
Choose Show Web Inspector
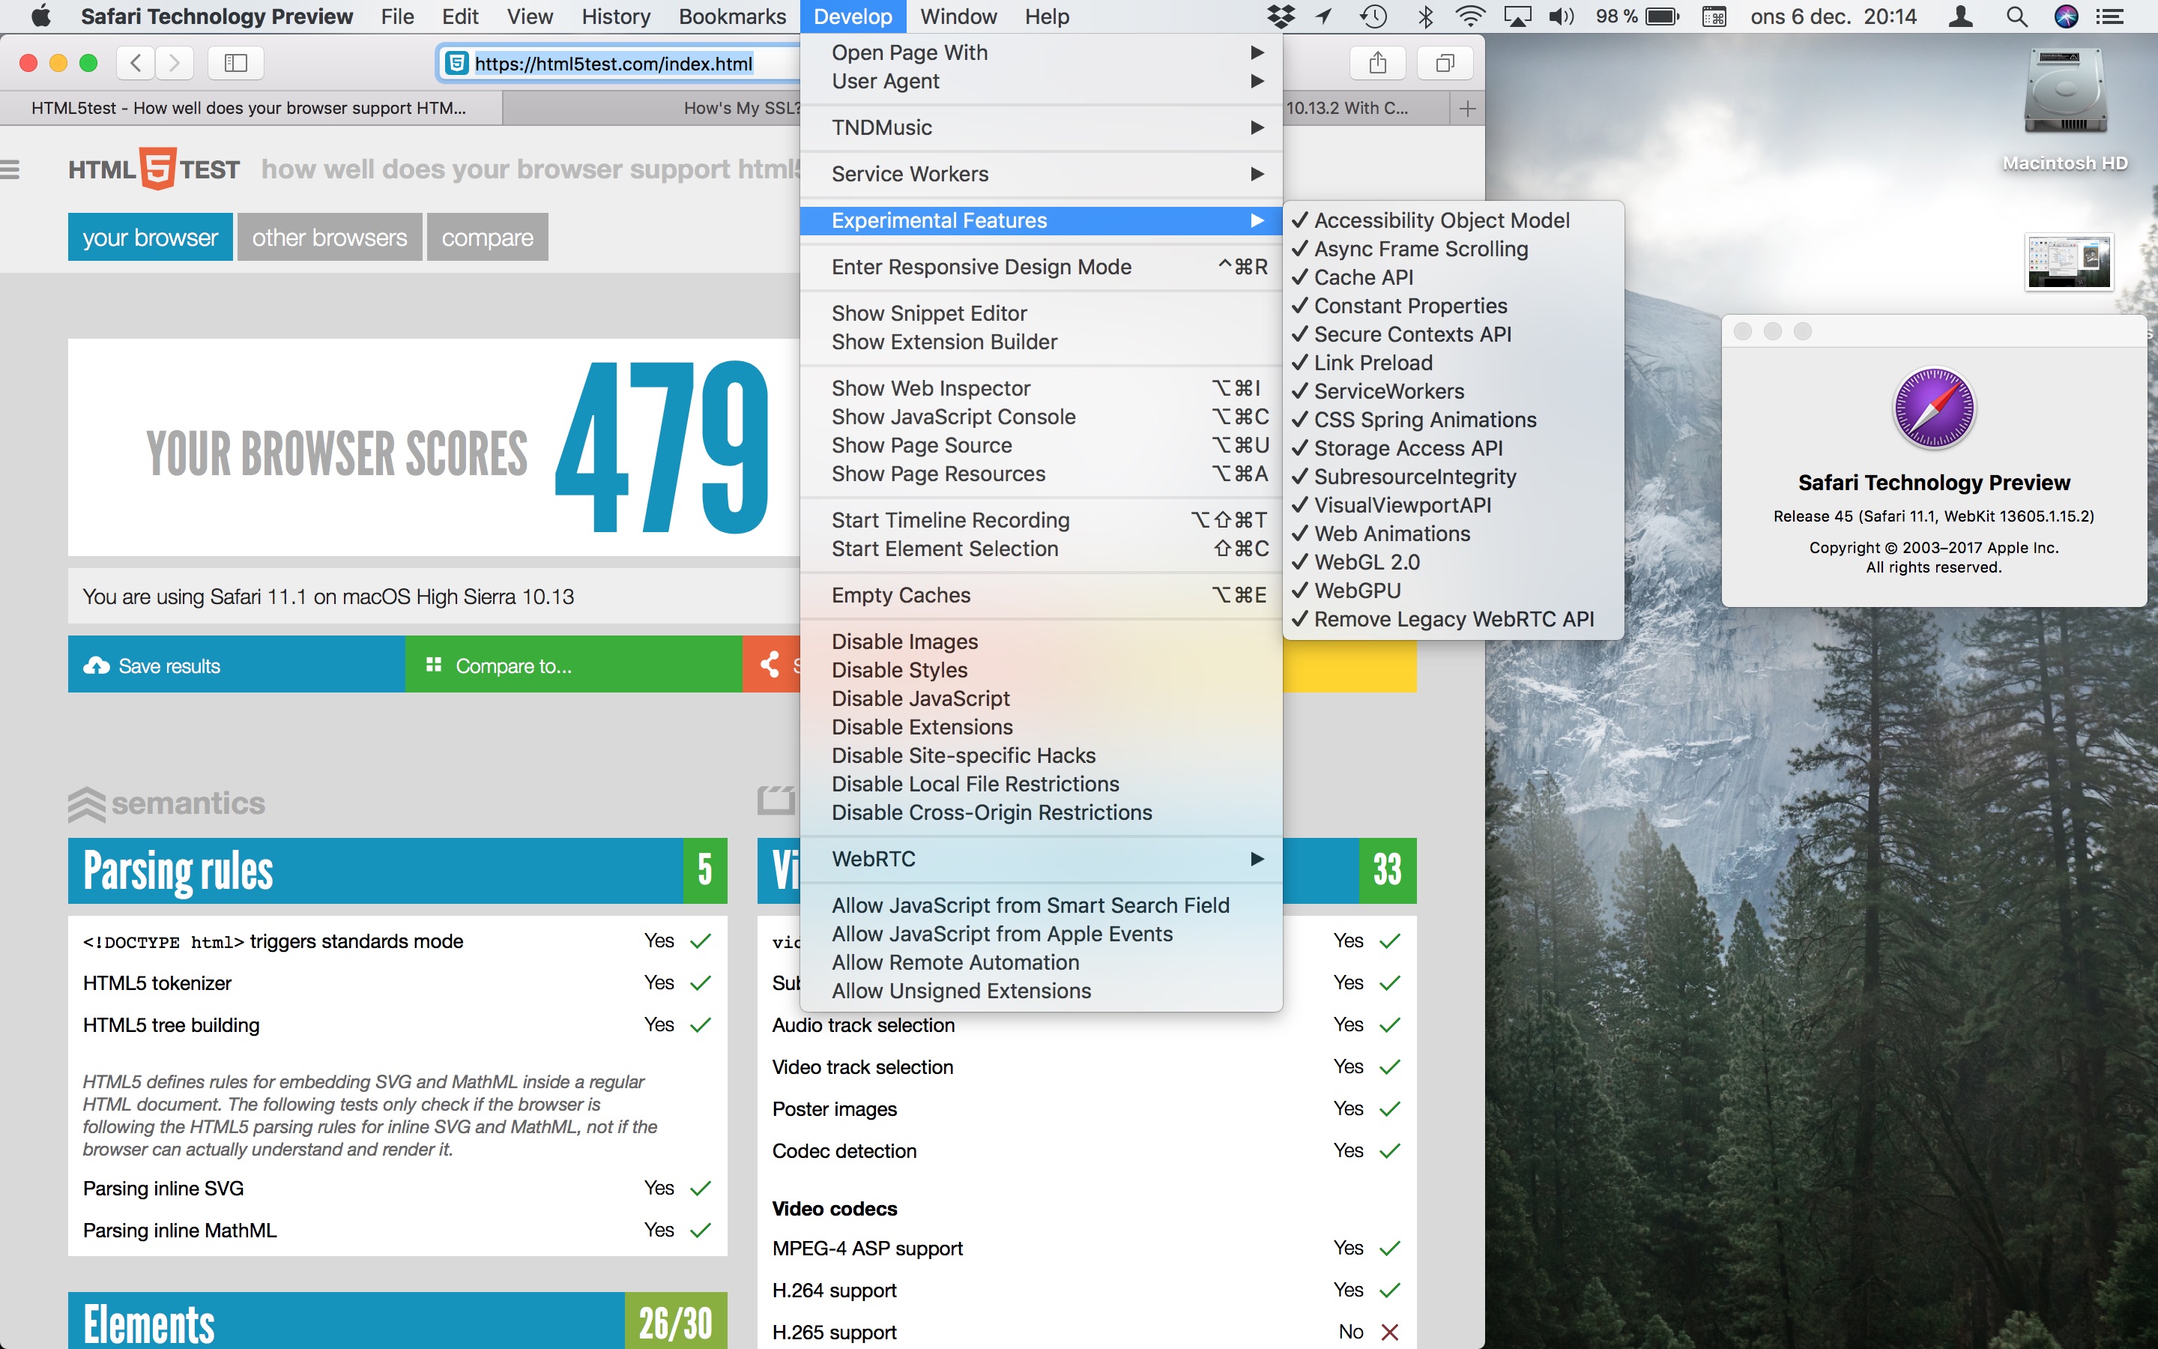1041,388
